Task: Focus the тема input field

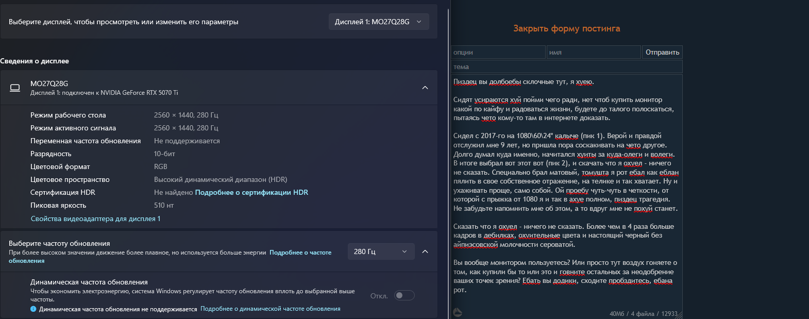Action: pos(567,67)
